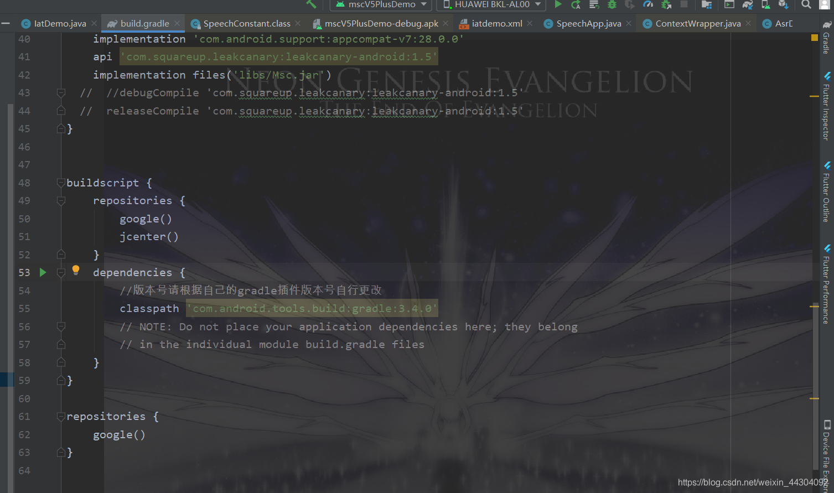Open the Device File Explorer tool window

(x=826, y=455)
